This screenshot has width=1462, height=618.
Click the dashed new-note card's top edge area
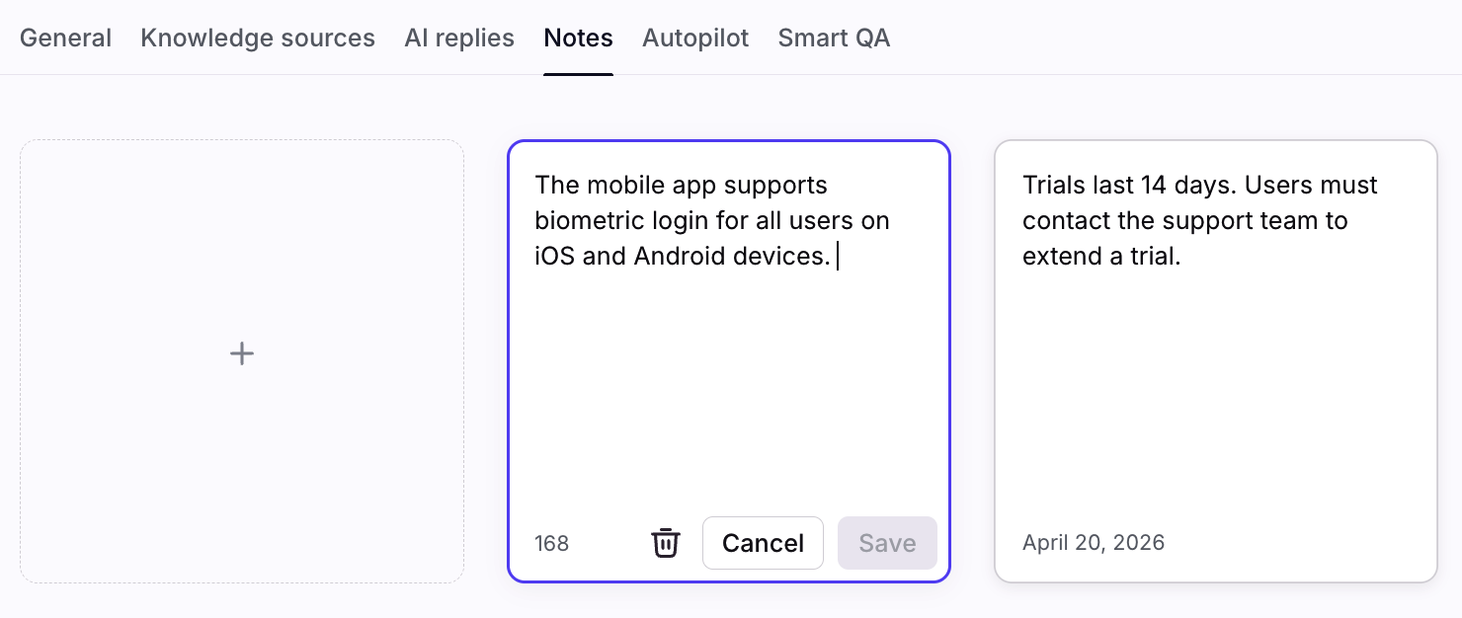[242, 148]
